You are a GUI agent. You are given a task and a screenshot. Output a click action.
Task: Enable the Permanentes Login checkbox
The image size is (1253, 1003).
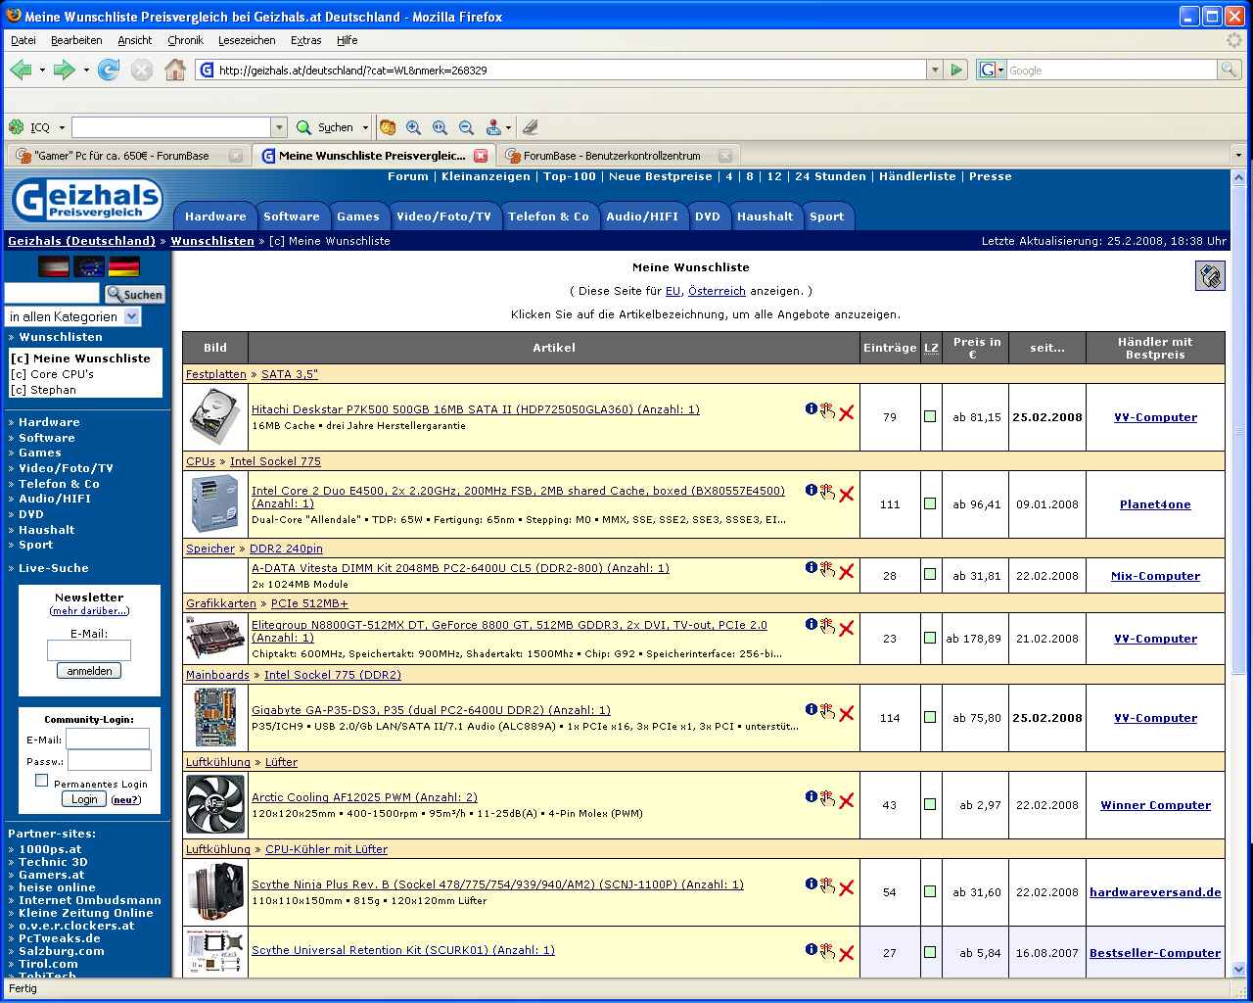coord(41,781)
